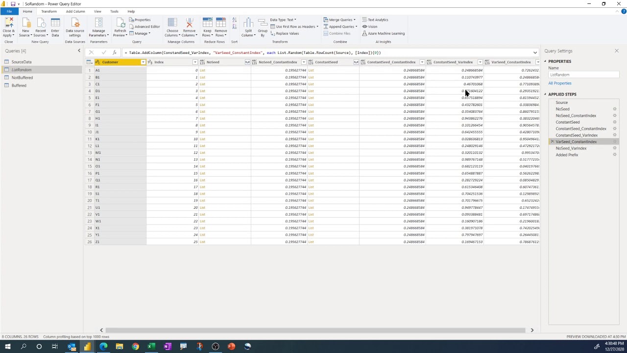Collapse the PROPERTIES section
627x353 pixels.
pyautogui.click(x=545, y=61)
